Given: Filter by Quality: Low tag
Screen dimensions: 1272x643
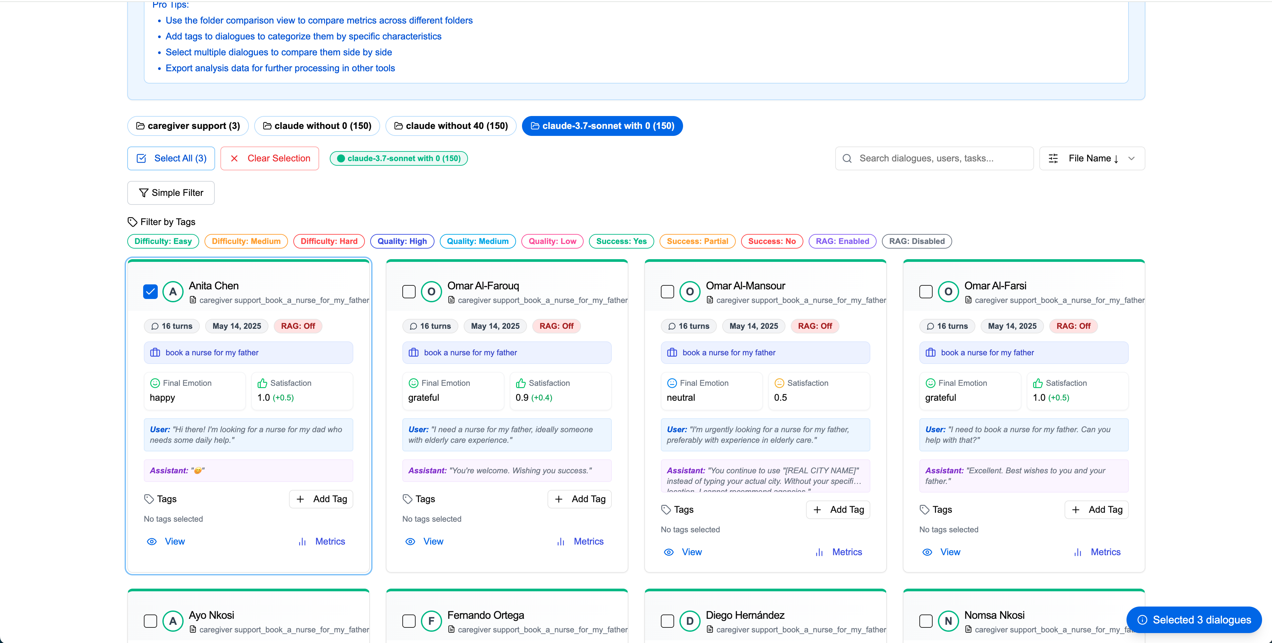Looking at the screenshot, I should click(552, 241).
